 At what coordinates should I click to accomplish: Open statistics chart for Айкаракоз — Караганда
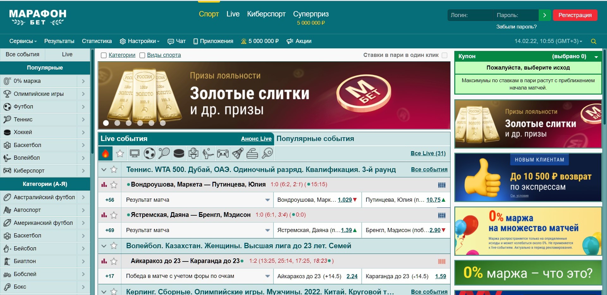(x=104, y=261)
